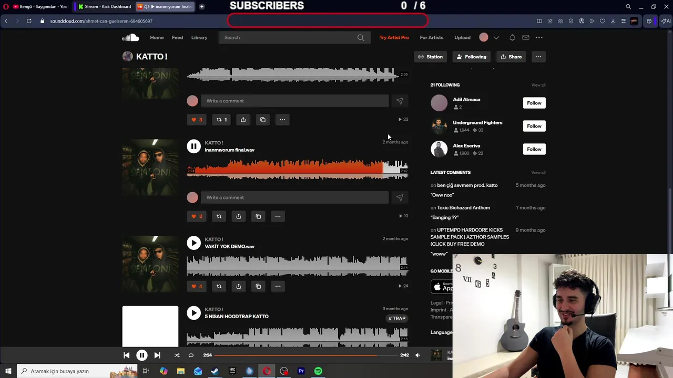The height and width of the screenshot is (378, 673).
Task: Repost the VAKİT YOK DEMO.wav track
Action: pyautogui.click(x=219, y=286)
